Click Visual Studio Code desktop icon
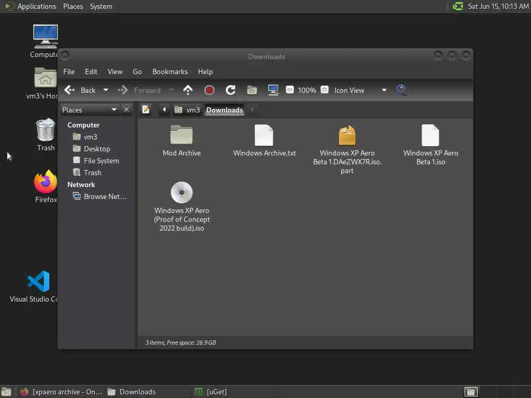This screenshot has width=531, height=398. 35,286
